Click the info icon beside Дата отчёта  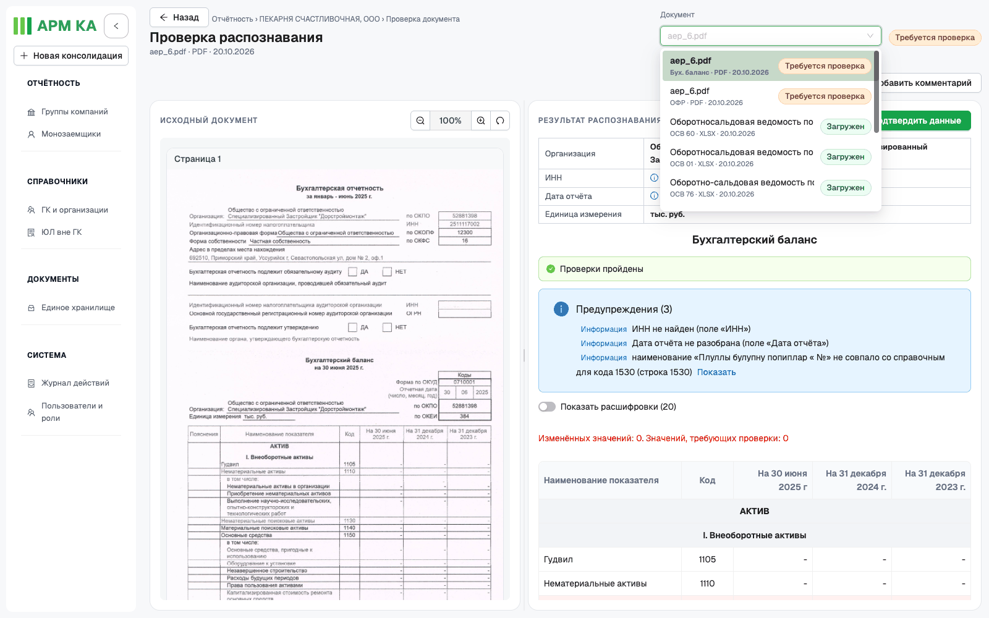[x=654, y=196]
